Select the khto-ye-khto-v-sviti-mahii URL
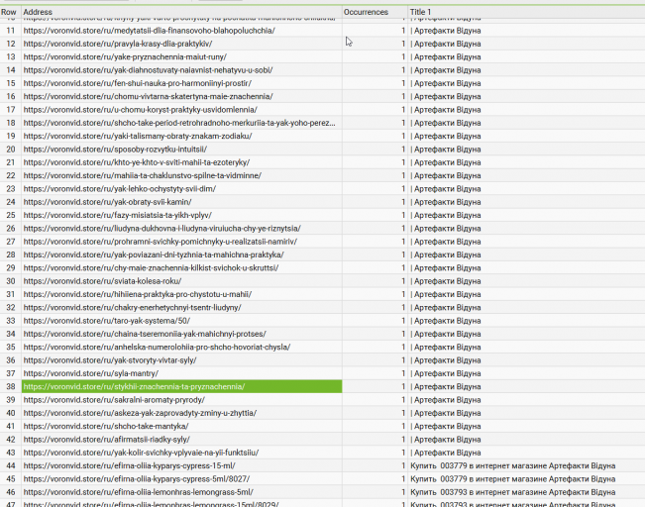The height and width of the screenshot is (507, 645). [136, 162]
